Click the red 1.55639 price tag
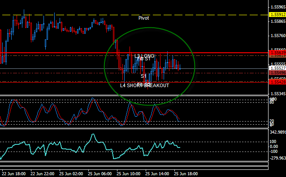Image resolution: width=286 pixels, height=177 pixels. [x=277, y=53]
